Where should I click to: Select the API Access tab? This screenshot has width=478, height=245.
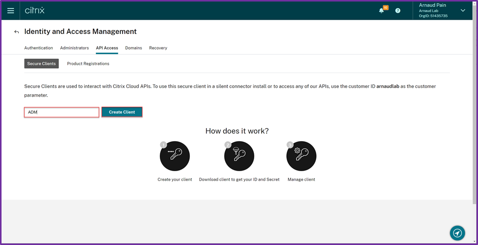tap(107, 48)
